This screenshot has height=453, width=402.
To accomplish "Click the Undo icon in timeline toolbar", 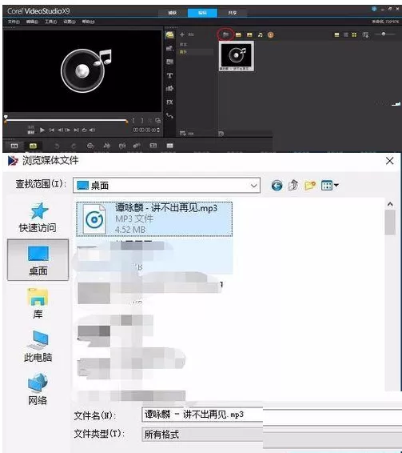I will pos(57,146).
